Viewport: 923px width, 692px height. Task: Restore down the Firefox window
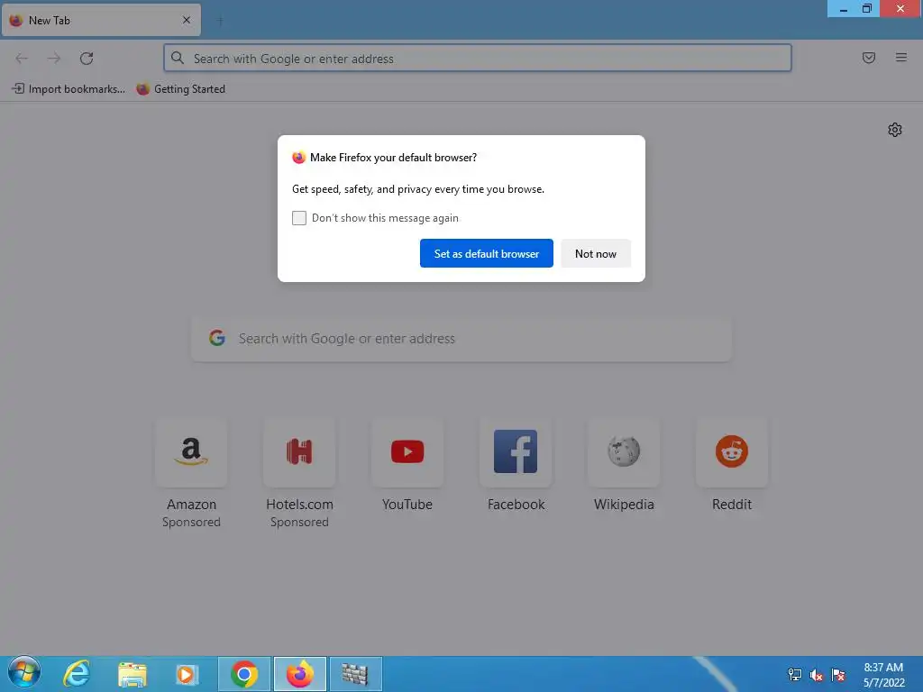(x=867, y=9)
